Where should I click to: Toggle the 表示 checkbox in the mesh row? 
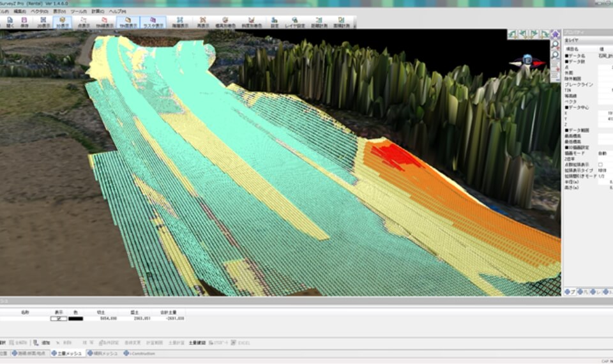tap(59, 318)
